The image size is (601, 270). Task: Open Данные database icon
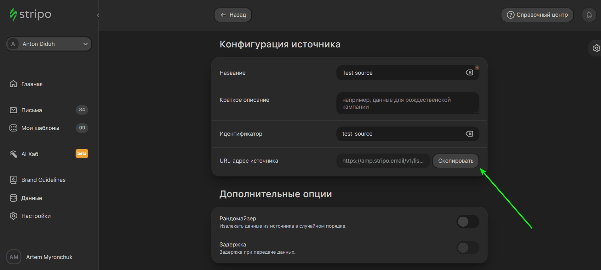[13, 198]
